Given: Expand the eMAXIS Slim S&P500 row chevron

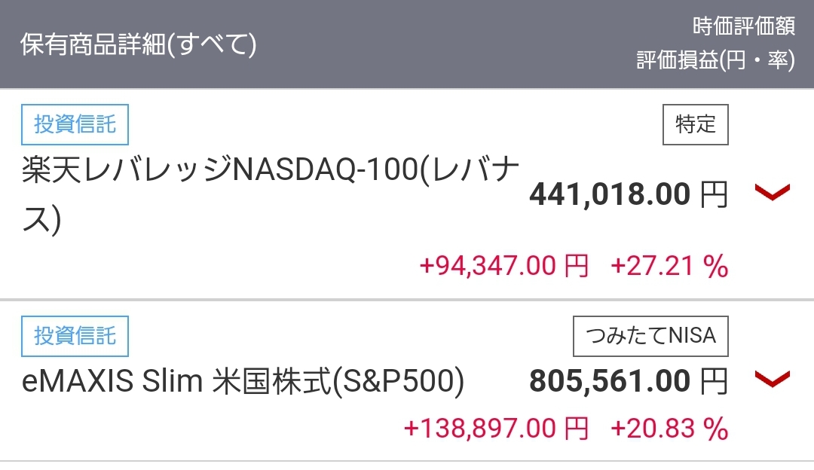Looking at the screenshot, I should (x=772, y=379).
